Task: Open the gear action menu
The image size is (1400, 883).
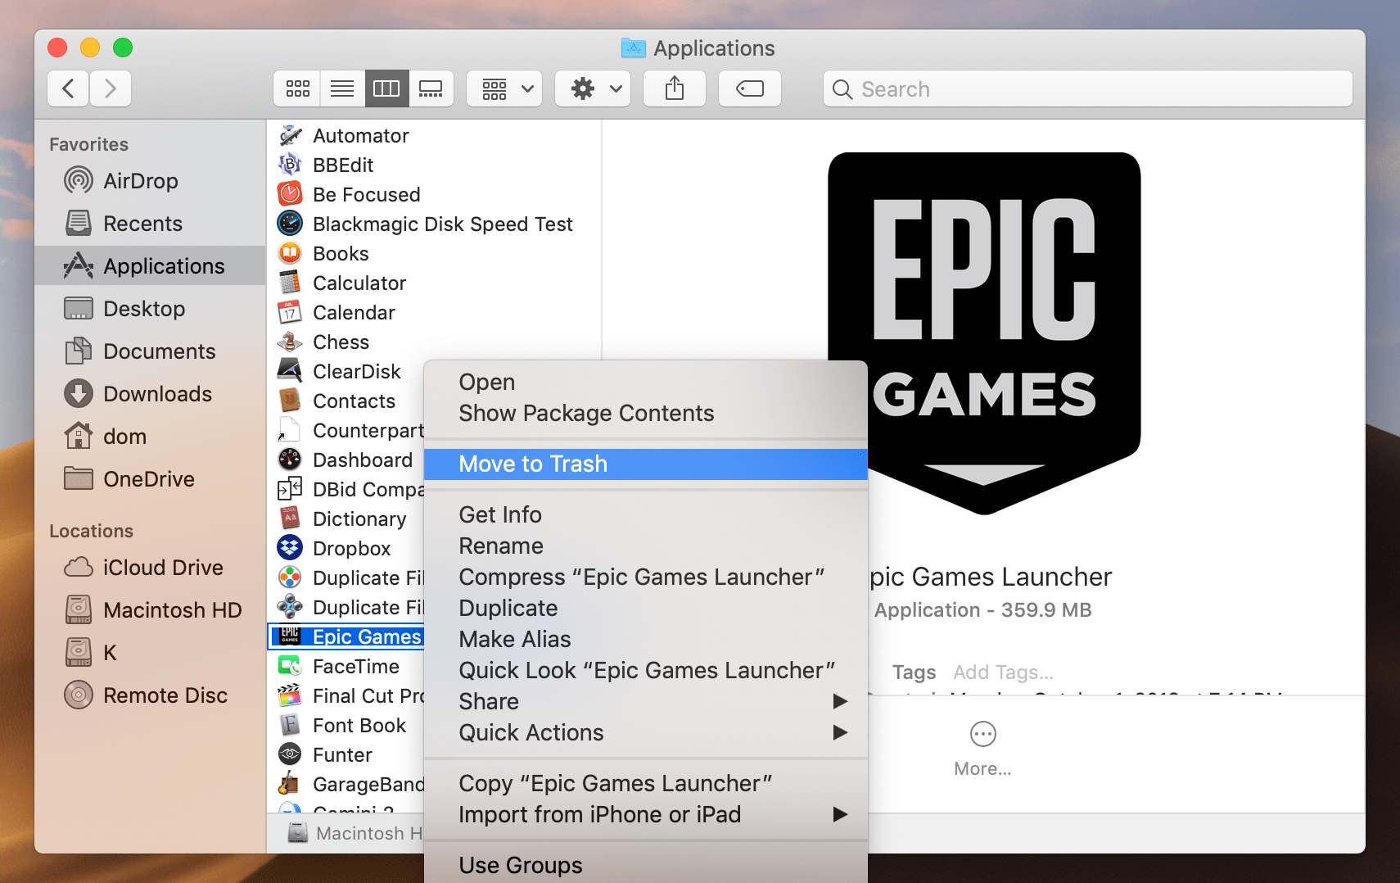Action: point(593,88)
